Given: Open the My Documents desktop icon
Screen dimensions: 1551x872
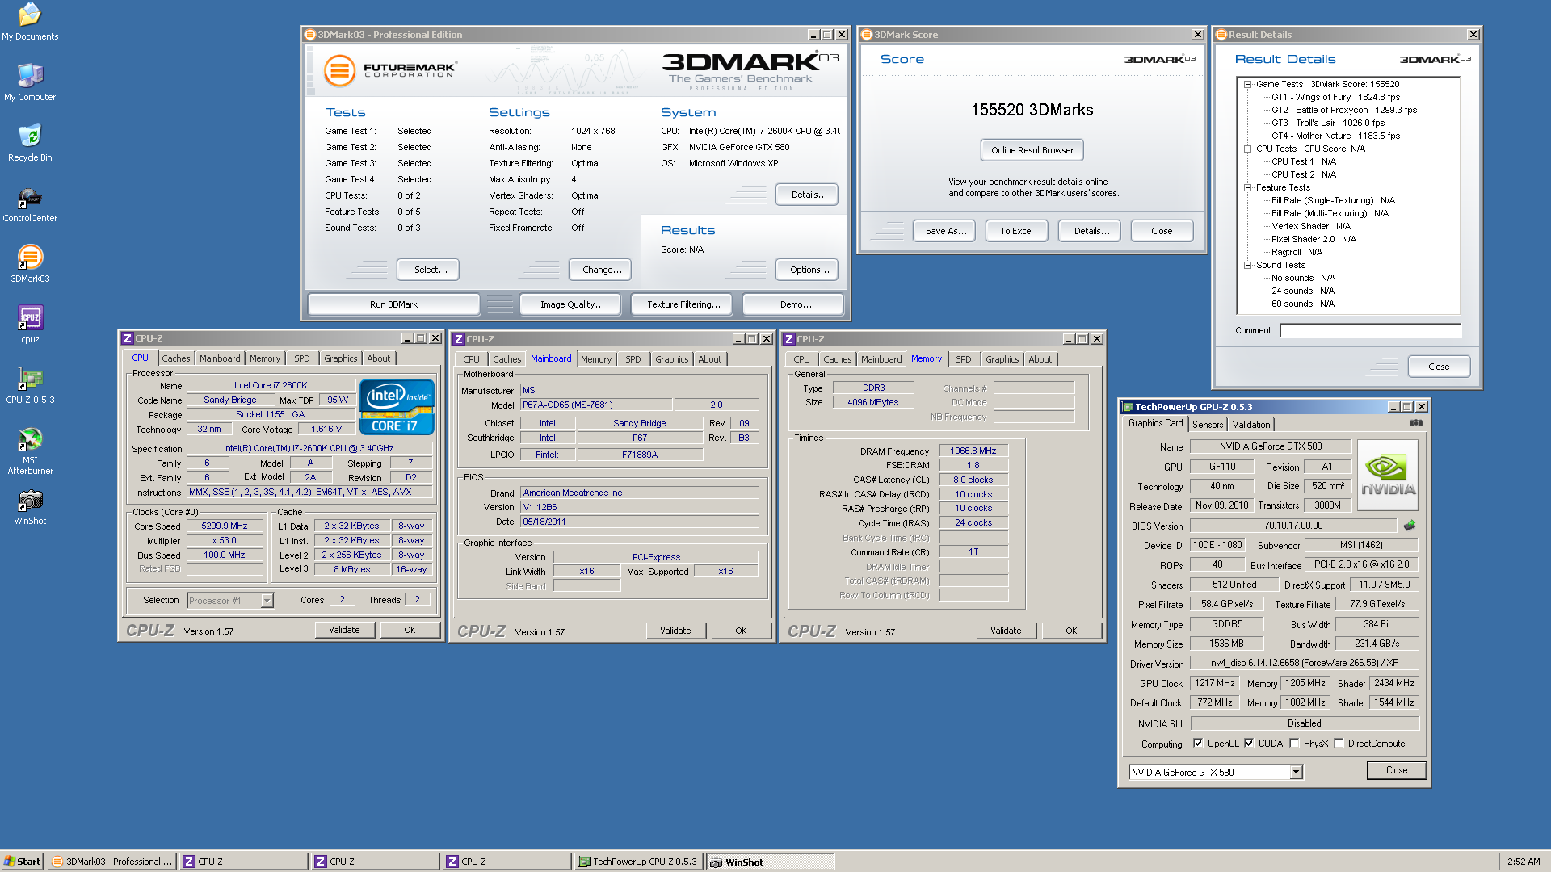Looking at the screenshot, I should [x=30, y=22].
